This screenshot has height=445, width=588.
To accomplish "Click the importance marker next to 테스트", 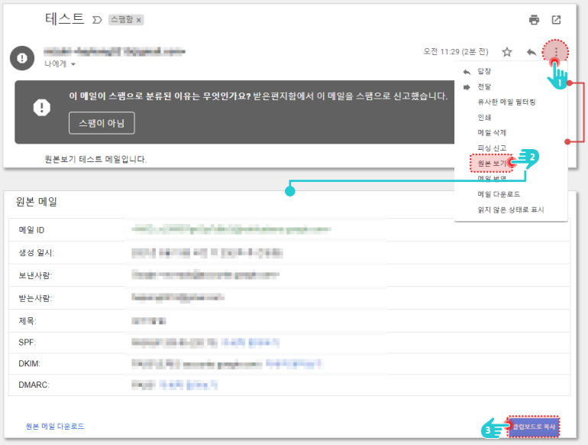I will point(97,20).
